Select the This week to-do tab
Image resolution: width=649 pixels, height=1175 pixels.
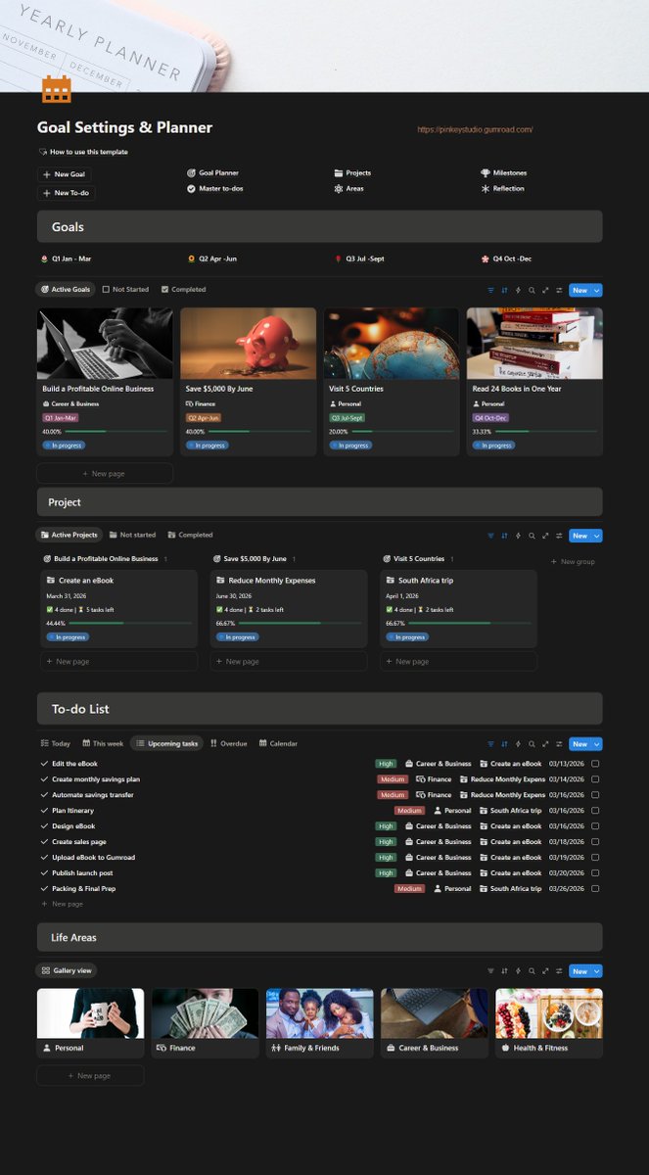(x=103, y=744)
